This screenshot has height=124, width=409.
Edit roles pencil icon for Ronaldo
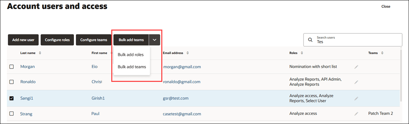point(356,82)
